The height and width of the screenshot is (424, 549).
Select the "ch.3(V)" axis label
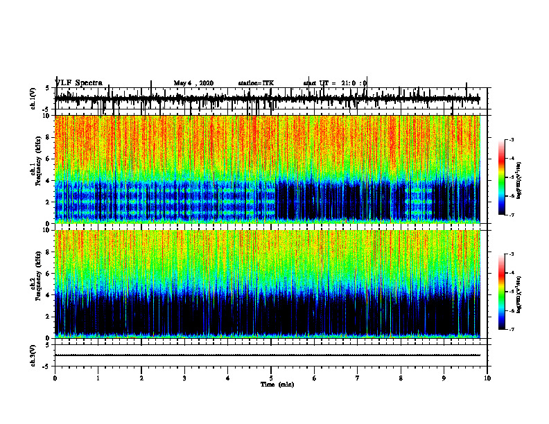click(x=33, y=355)
